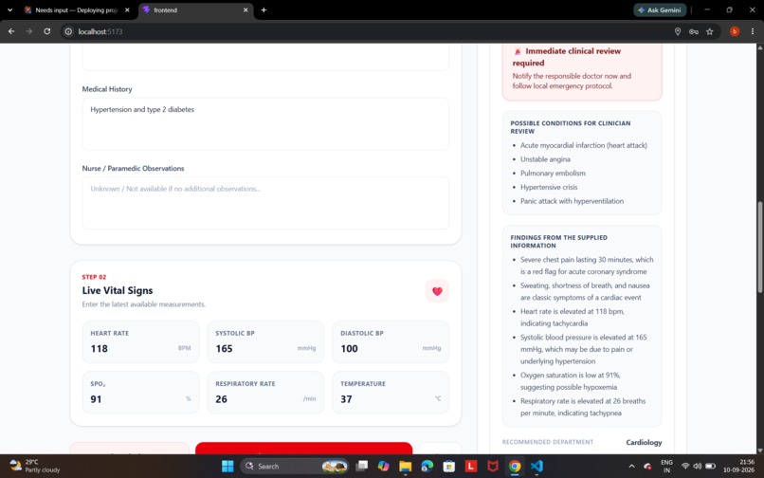
Task: Click the ENG IN language indicator
Action: [666, 466]
